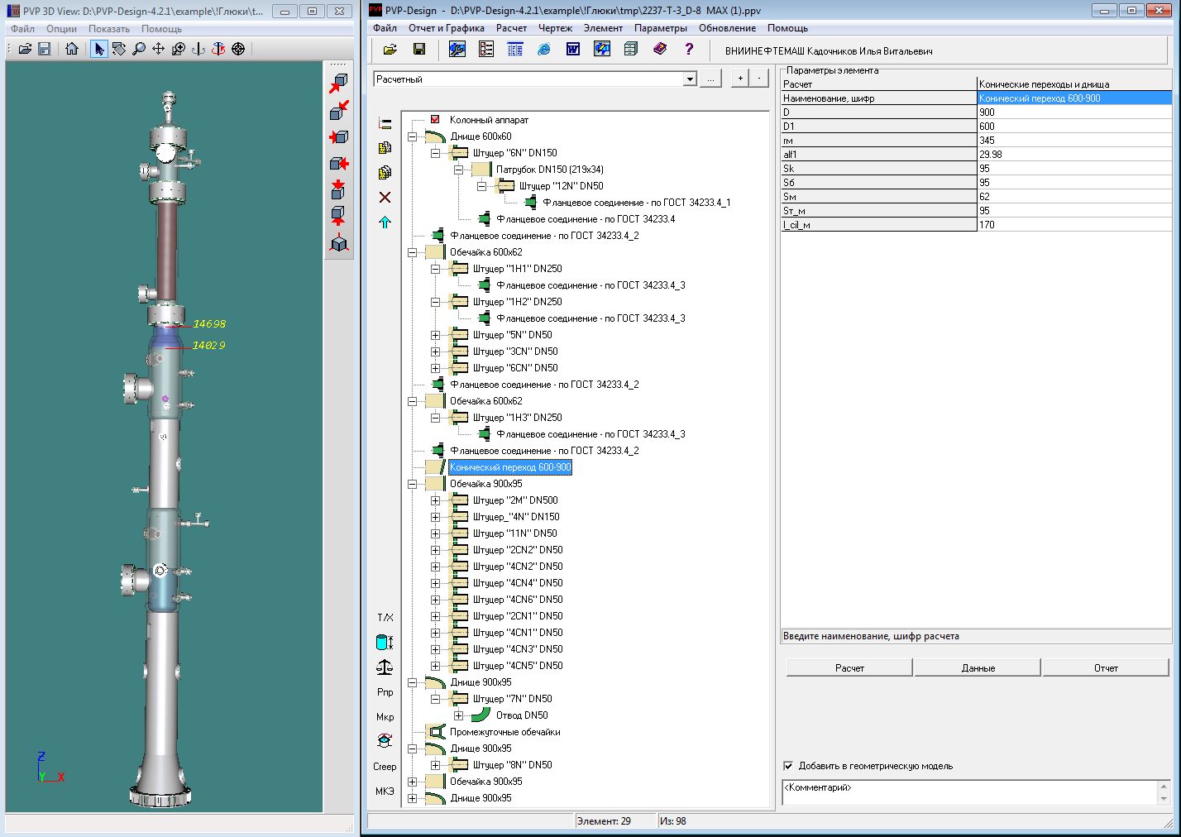
Task: Click the purple help book icon
Action: [660, 50]
